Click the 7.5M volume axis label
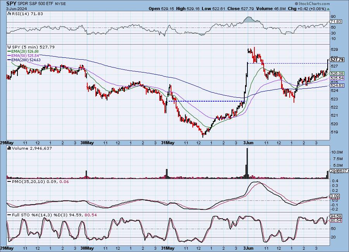 coord(338,159)
